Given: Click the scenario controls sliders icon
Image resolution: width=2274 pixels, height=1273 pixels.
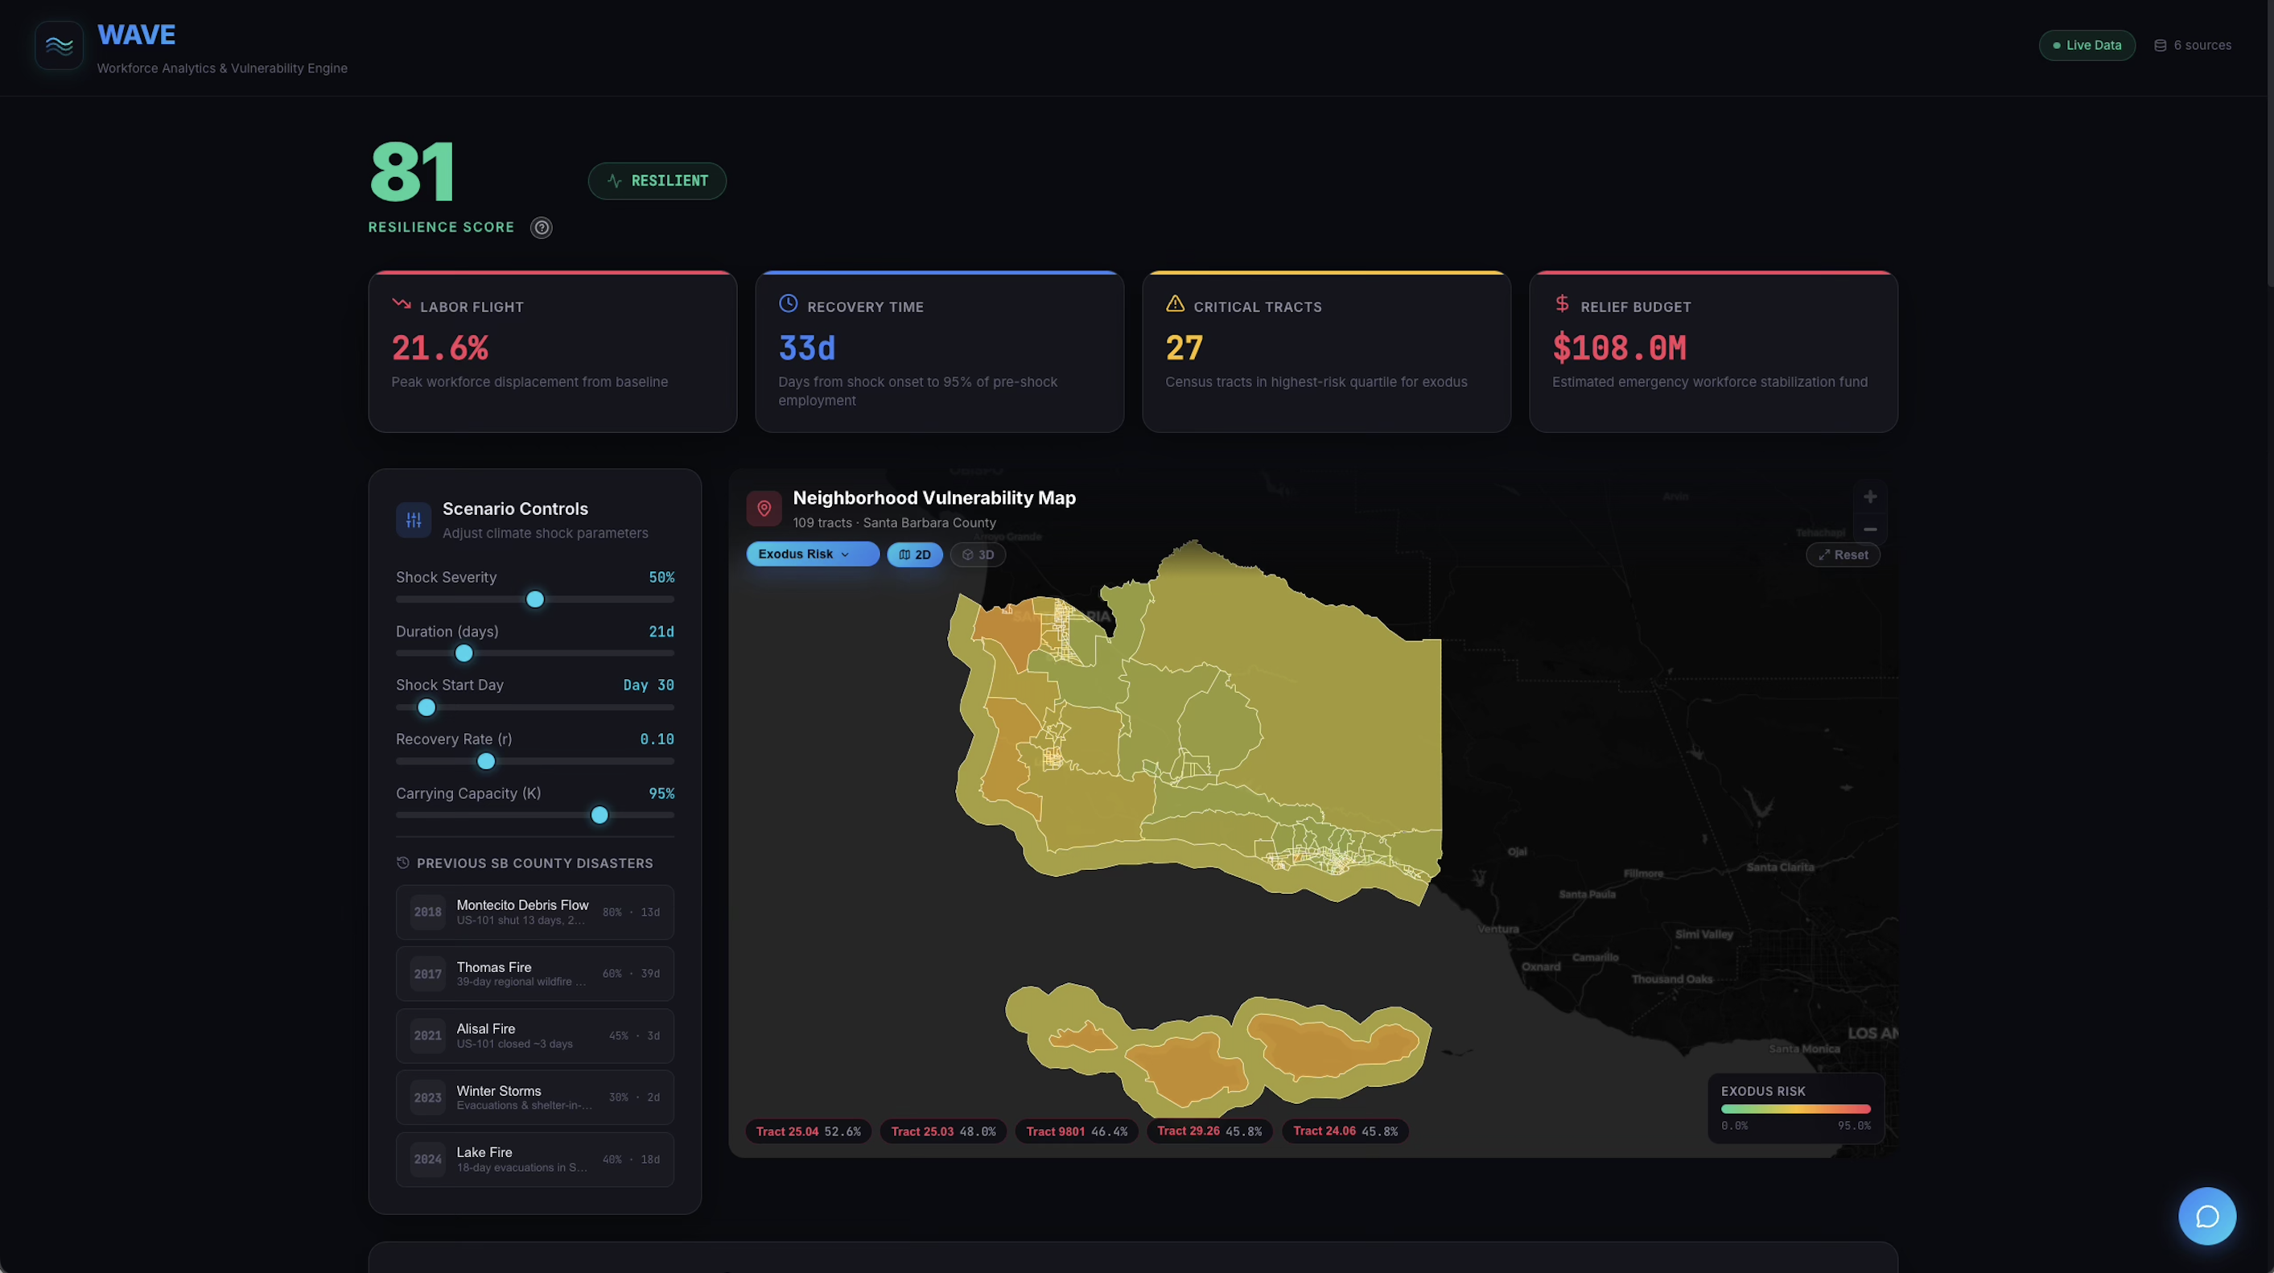Looking at the screenshot, I should tap(413, 520).
